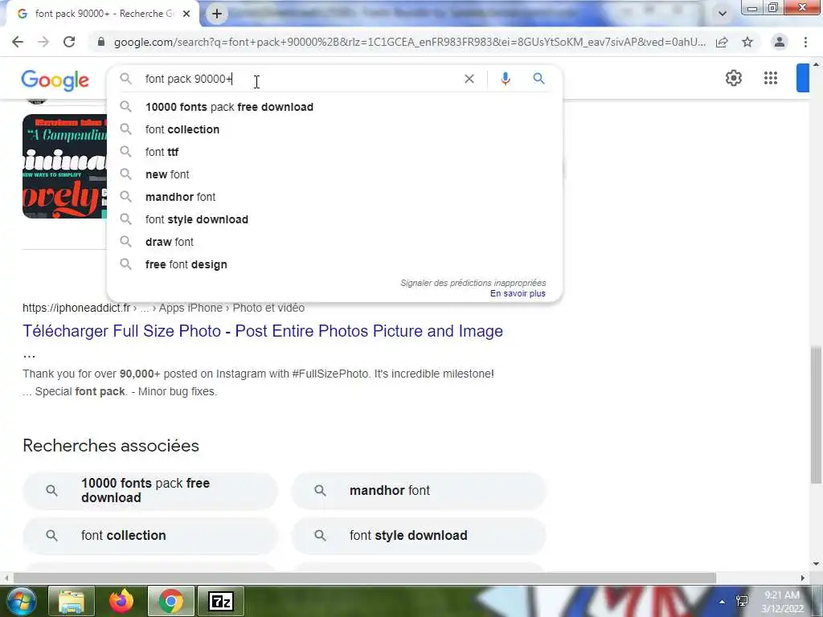The width and height of the screenshot is (823, 617).
Task: Click the browser forward arrow
Action: coord(43,42)
